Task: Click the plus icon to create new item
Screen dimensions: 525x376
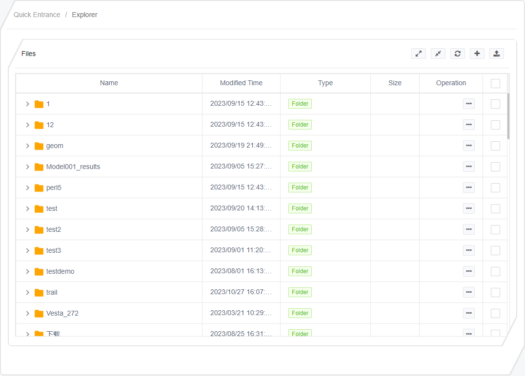Action: [x=477, y=54]
